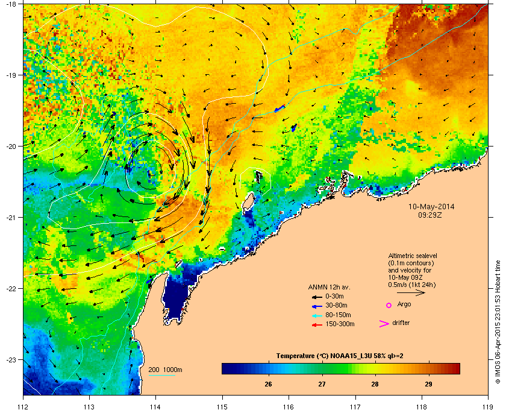Click the yellow 28 degree region on colorbar

click(375, 368)
